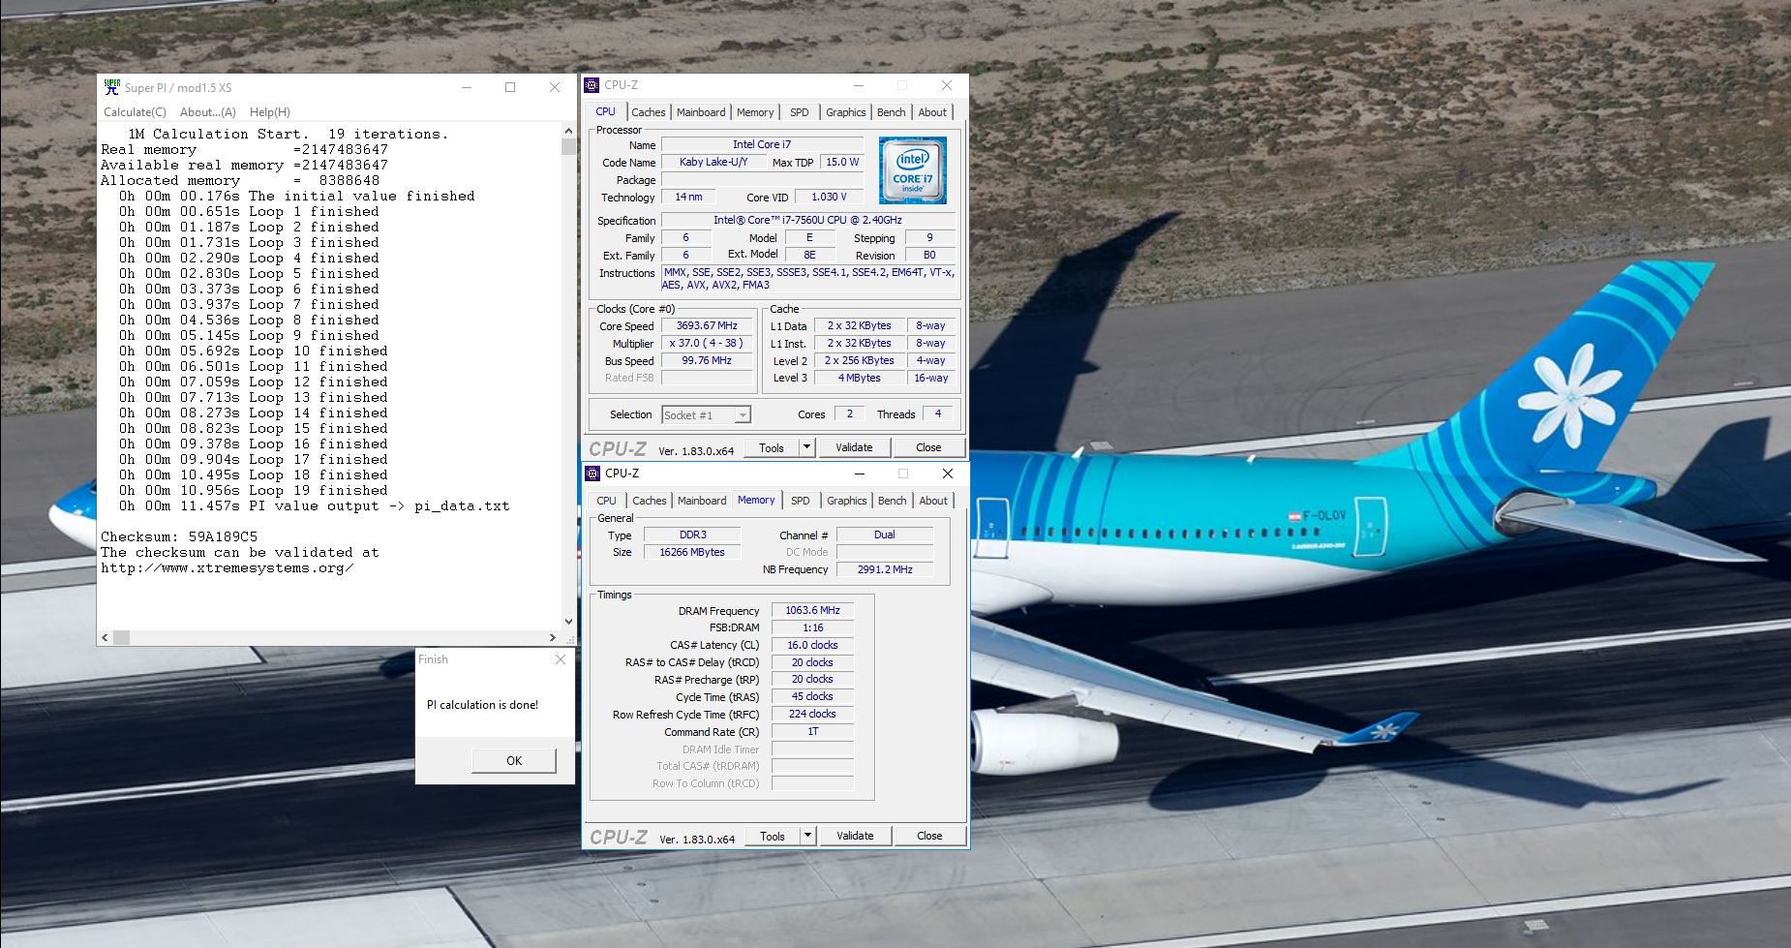Open About...(A) menu in Super PI

(x=207, y=112)
